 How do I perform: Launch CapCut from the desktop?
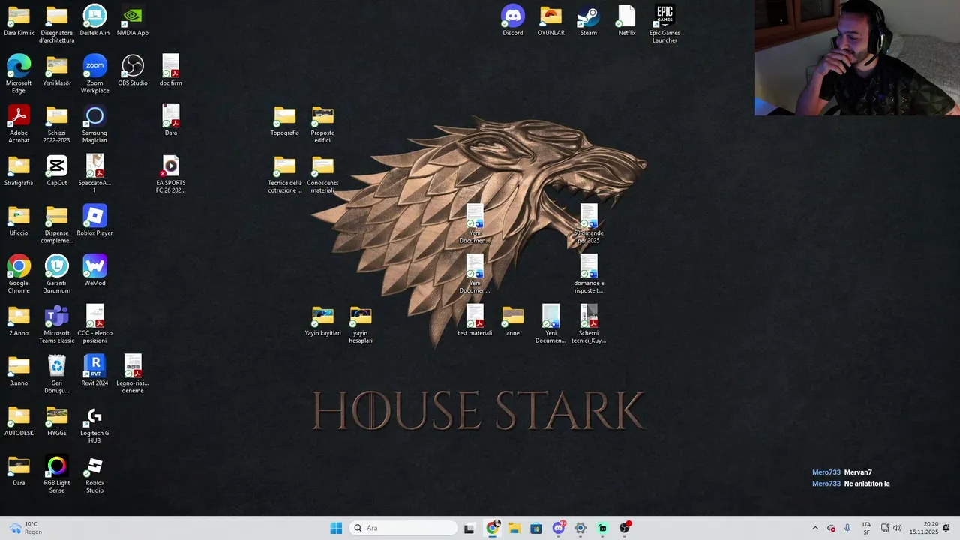pos(57,171)
